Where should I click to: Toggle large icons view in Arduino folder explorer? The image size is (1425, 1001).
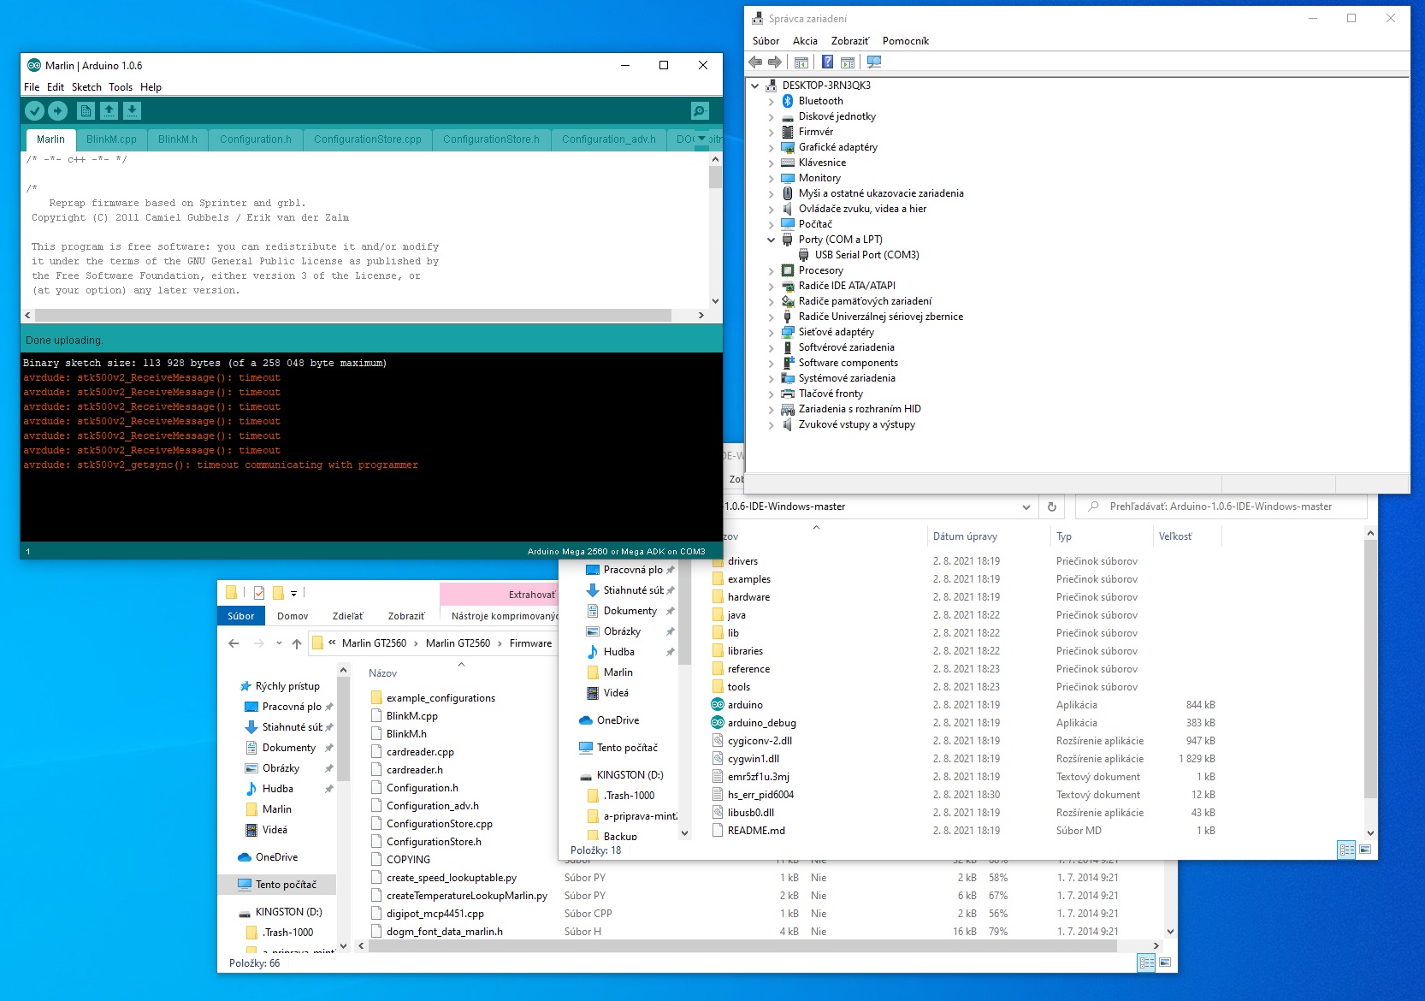[x=1365, y=850]
